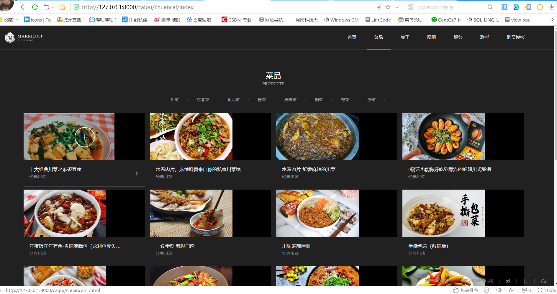Open the 百度贴吧 bookmark
This screenshot has height=294, width=557.
(x=201, y=20)
